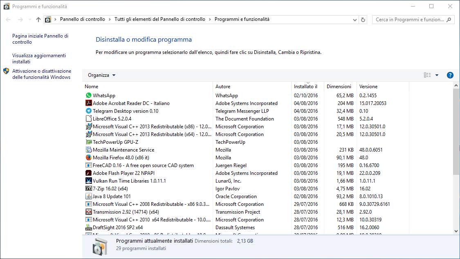
Task: Click the Transmission 2.92 icon
Action: coord(89,212)
